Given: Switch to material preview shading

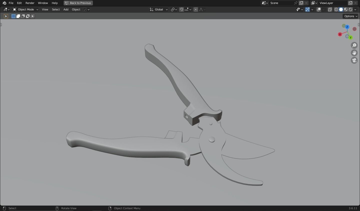Looking at the screenshot, I should (346, 9).
